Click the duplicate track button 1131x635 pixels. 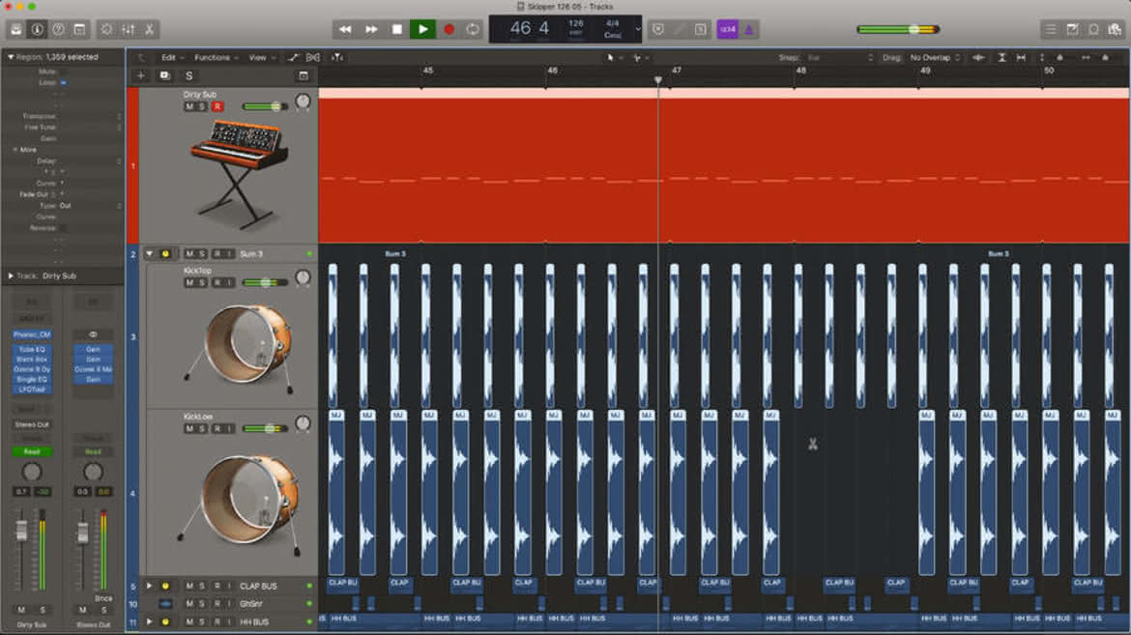pyautogui.click(x=164, y=75)
